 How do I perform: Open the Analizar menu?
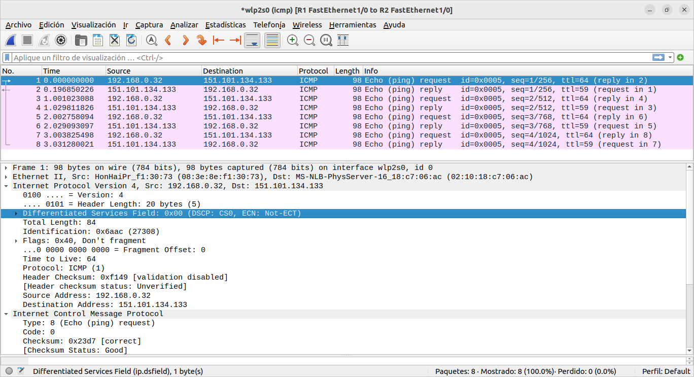tap(184, 25)
